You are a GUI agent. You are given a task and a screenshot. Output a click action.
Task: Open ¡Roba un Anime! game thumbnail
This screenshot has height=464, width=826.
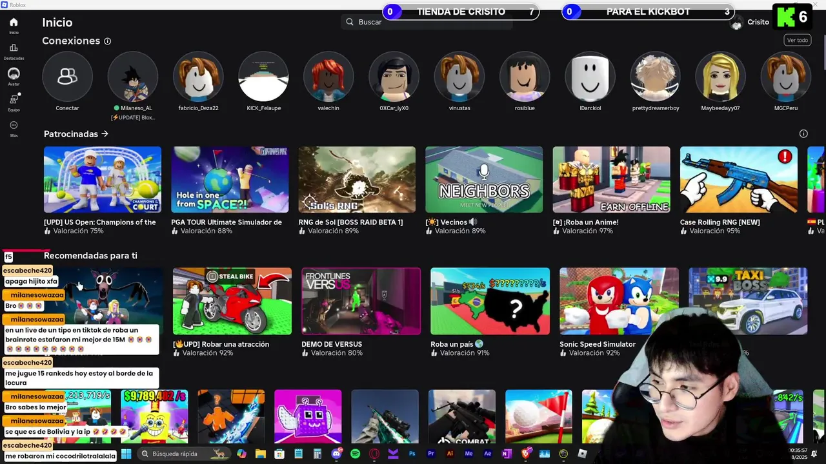(611, 180)
